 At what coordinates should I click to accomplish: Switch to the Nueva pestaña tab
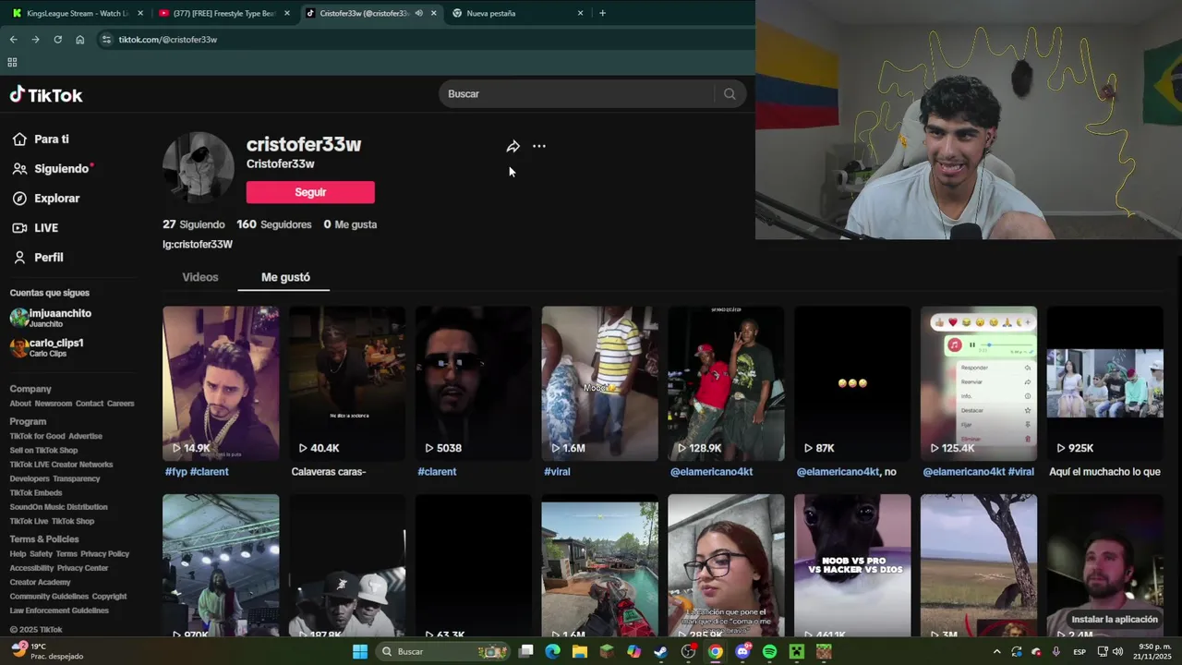[x=517, y=13]
